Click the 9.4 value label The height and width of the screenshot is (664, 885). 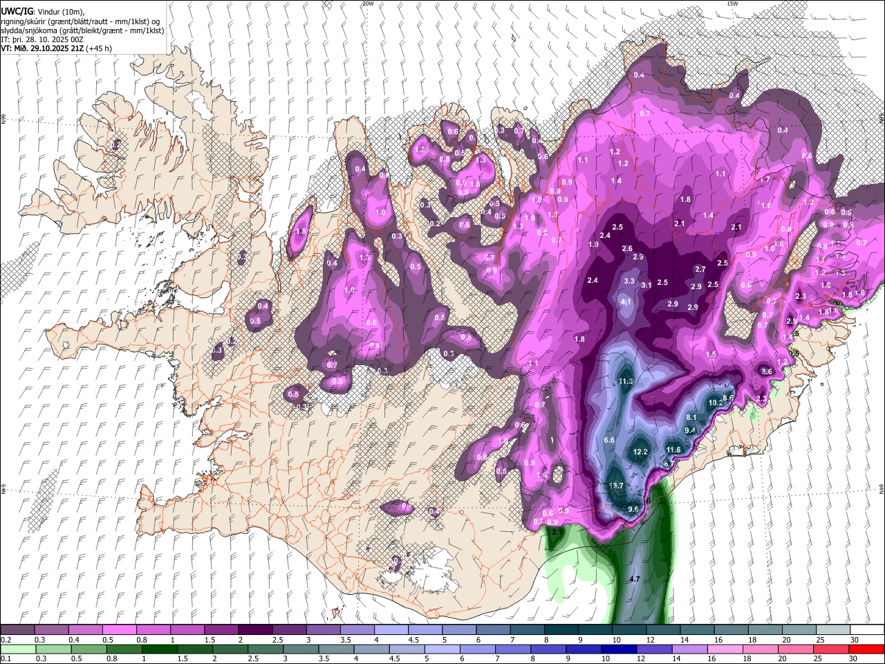coord(690,430)
